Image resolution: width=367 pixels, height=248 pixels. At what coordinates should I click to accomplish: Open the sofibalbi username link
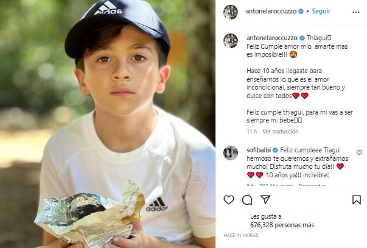click(x=258, y=150)
